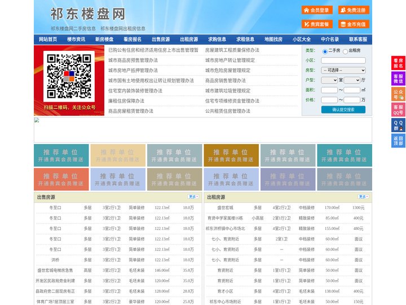Click the broken banner image icon
Viewport: 406px width, 305px height.
(x=37, y=120)
